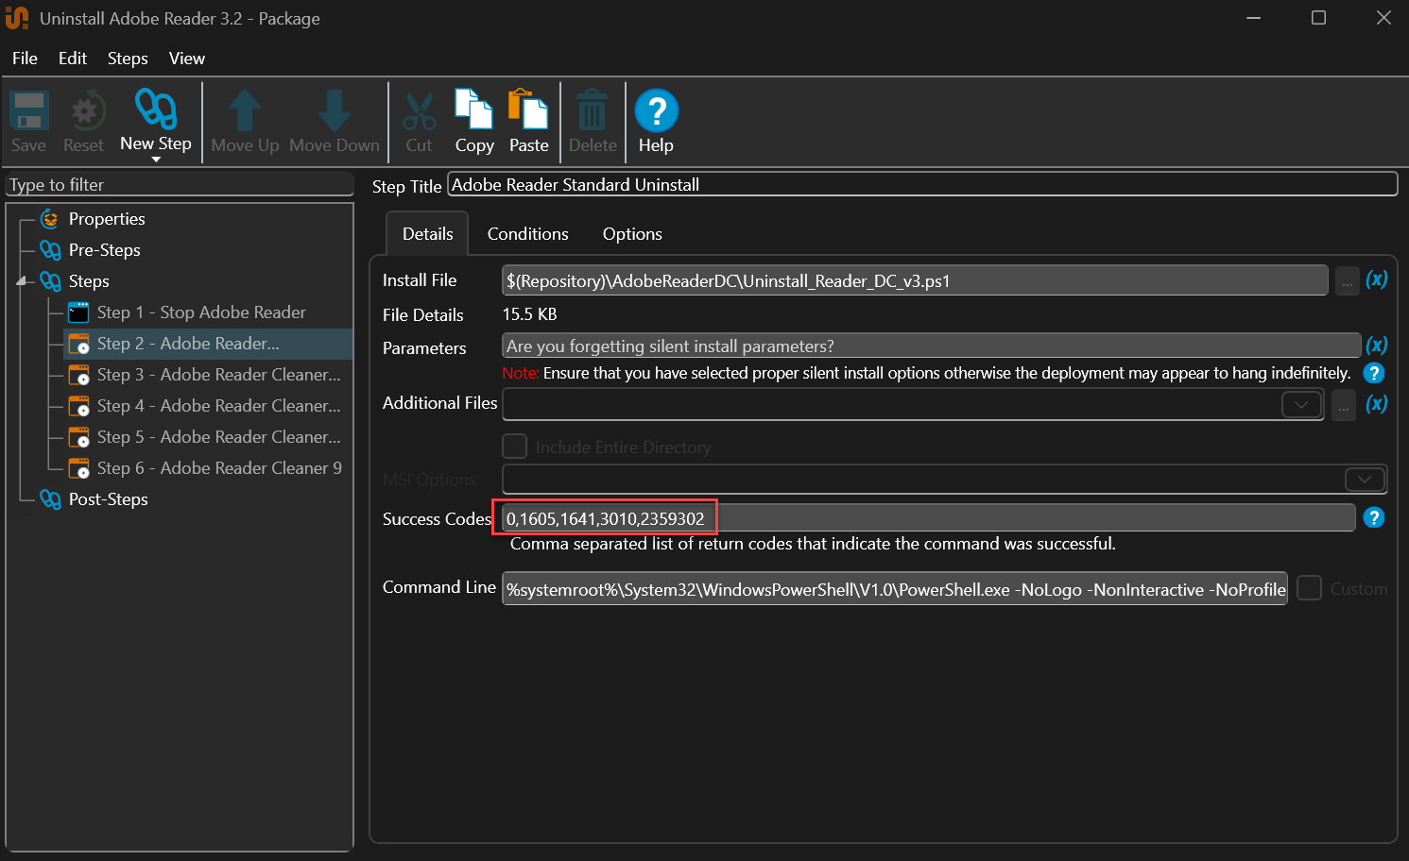Click the Parameters input field

point(931,346)
